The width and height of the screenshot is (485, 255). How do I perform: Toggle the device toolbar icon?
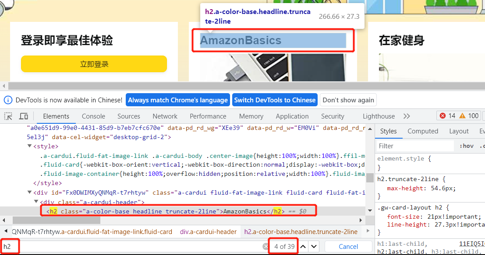[24, 116]
